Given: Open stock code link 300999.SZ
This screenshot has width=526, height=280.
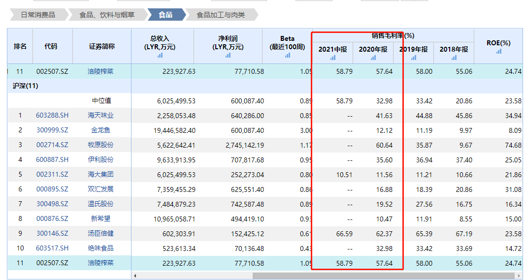Looking at the screenshot, I should [x=52, y=130].
